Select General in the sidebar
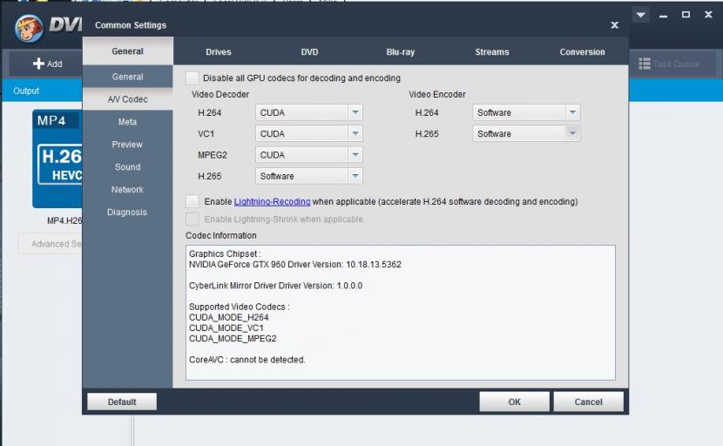 pos(128,77)
